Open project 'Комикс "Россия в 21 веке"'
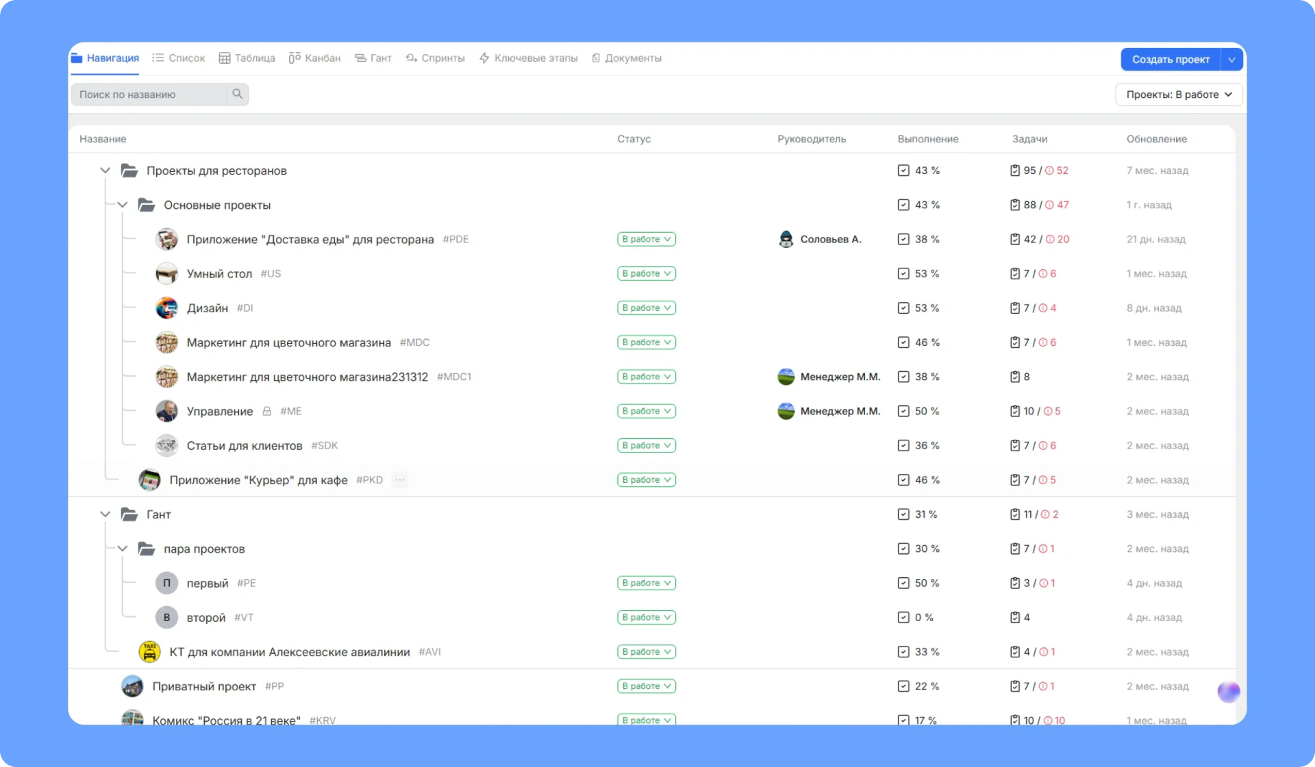The width and height of the screenshot is (1315, 767). click(x=226, y=720)
